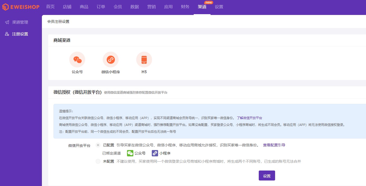Click the H5 label under the channel icon
Screen dimensions: 366x186
click(144, 72)
